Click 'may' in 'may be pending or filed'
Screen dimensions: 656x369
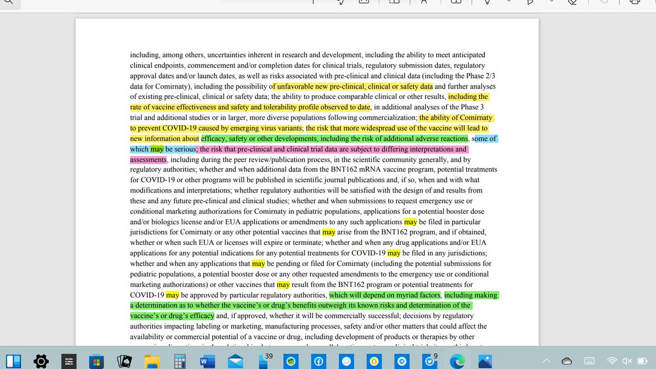point(259,263)
